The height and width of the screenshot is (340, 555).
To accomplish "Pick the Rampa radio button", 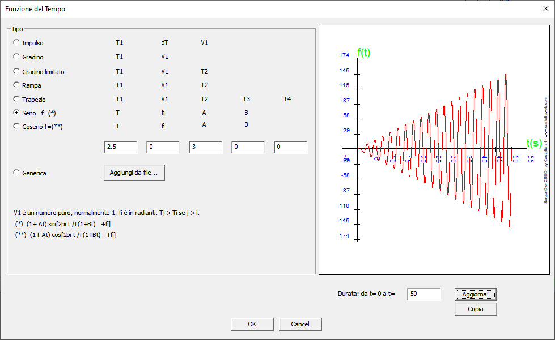I will (x=16, y=85).
